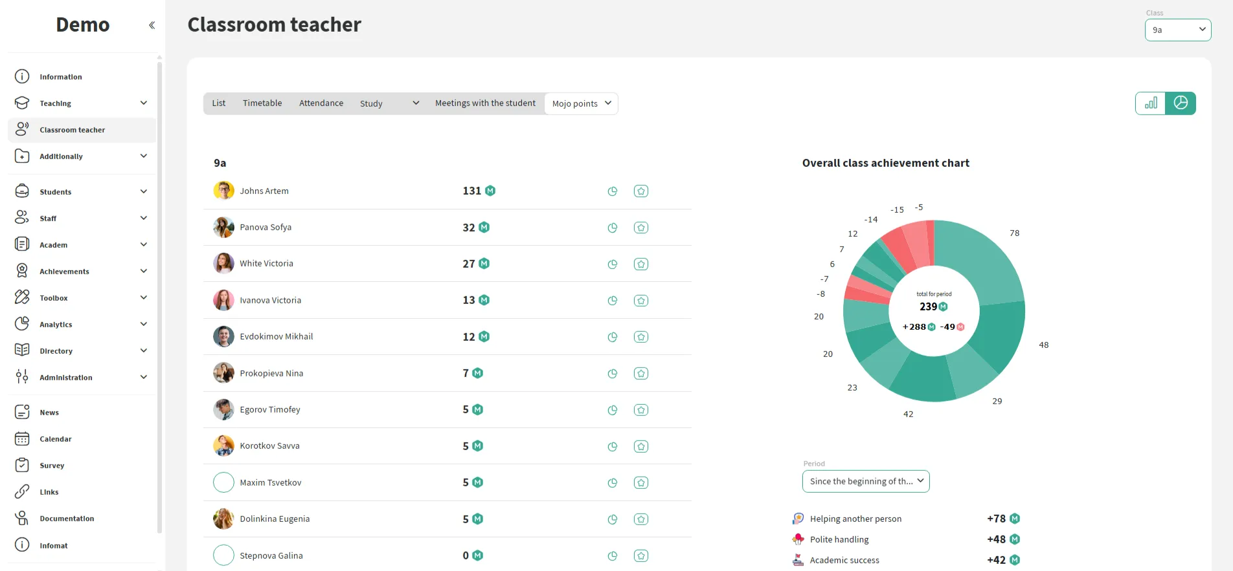
Task: Click the star badge icon for Korotkov Savva
Action: [x=640, y=446]
